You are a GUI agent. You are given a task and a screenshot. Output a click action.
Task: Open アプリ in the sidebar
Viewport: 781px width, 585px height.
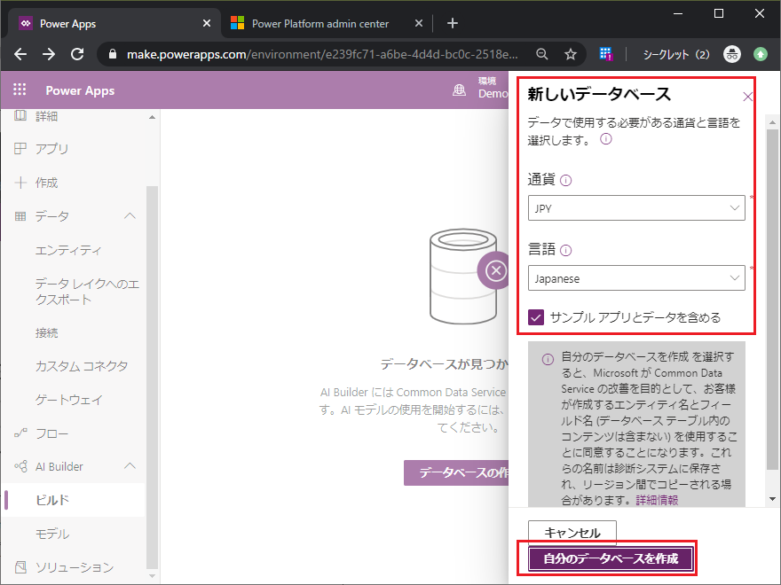(51, 149)
